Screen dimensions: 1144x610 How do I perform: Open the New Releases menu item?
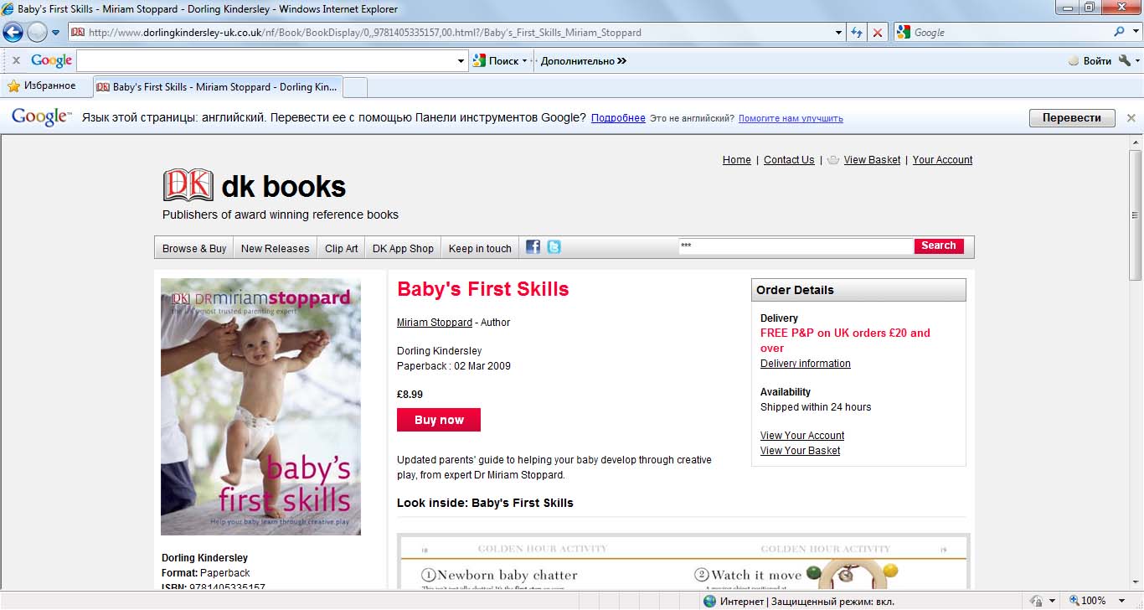tap(276, 248)
